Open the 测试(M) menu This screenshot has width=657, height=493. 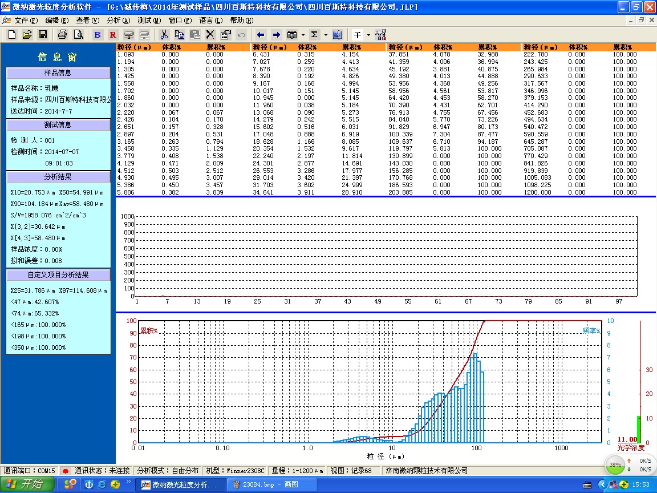[149, 20]
